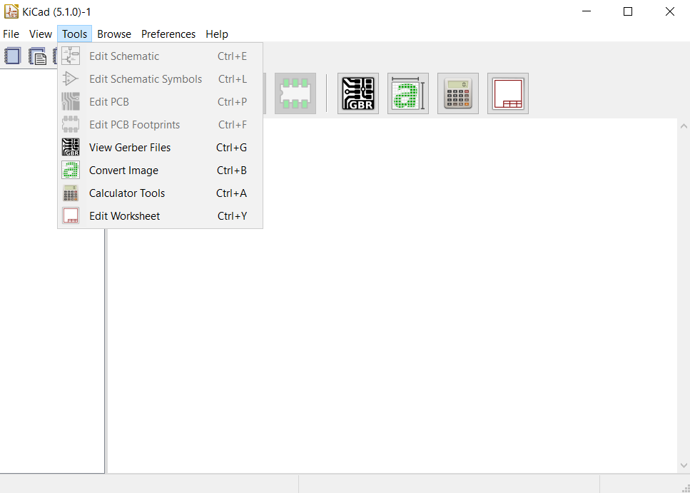Click the GBR icon beside View Gerber Files

click(70, 147)
